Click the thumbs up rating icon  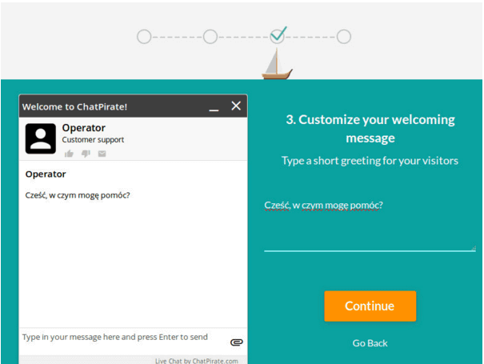(x=69, y=154)
